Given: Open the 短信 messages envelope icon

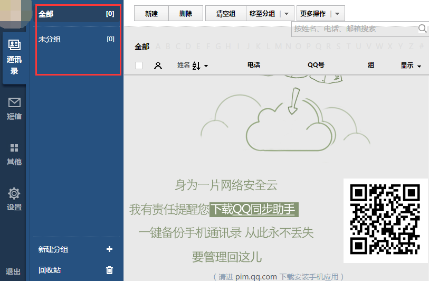Looking at the screenshot, I should [x=14, y=102].
